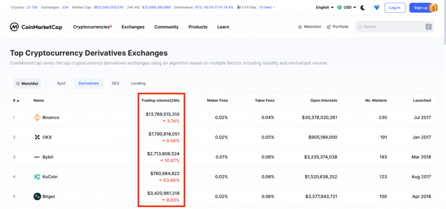Click the OKX logo icon
446x209 pixels.
coord(37,137)
